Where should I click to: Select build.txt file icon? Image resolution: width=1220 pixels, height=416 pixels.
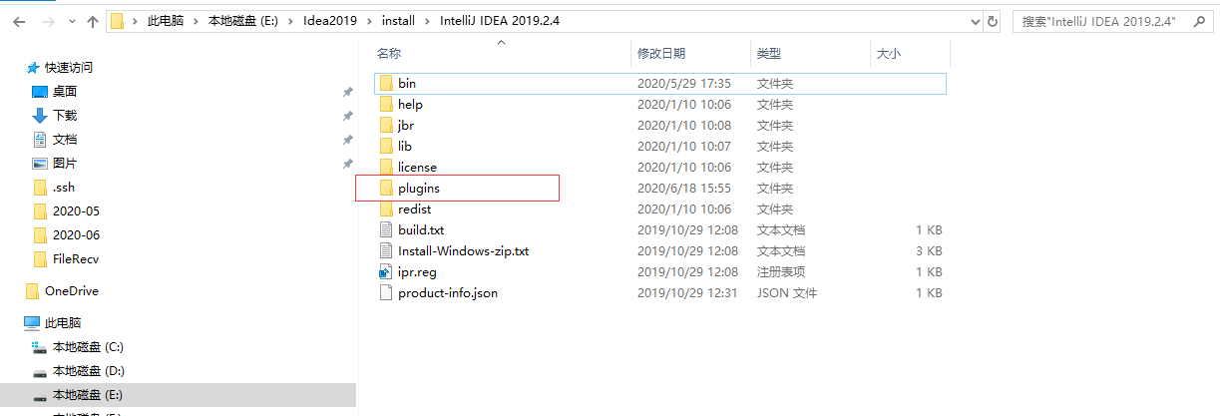coord(387,229)
